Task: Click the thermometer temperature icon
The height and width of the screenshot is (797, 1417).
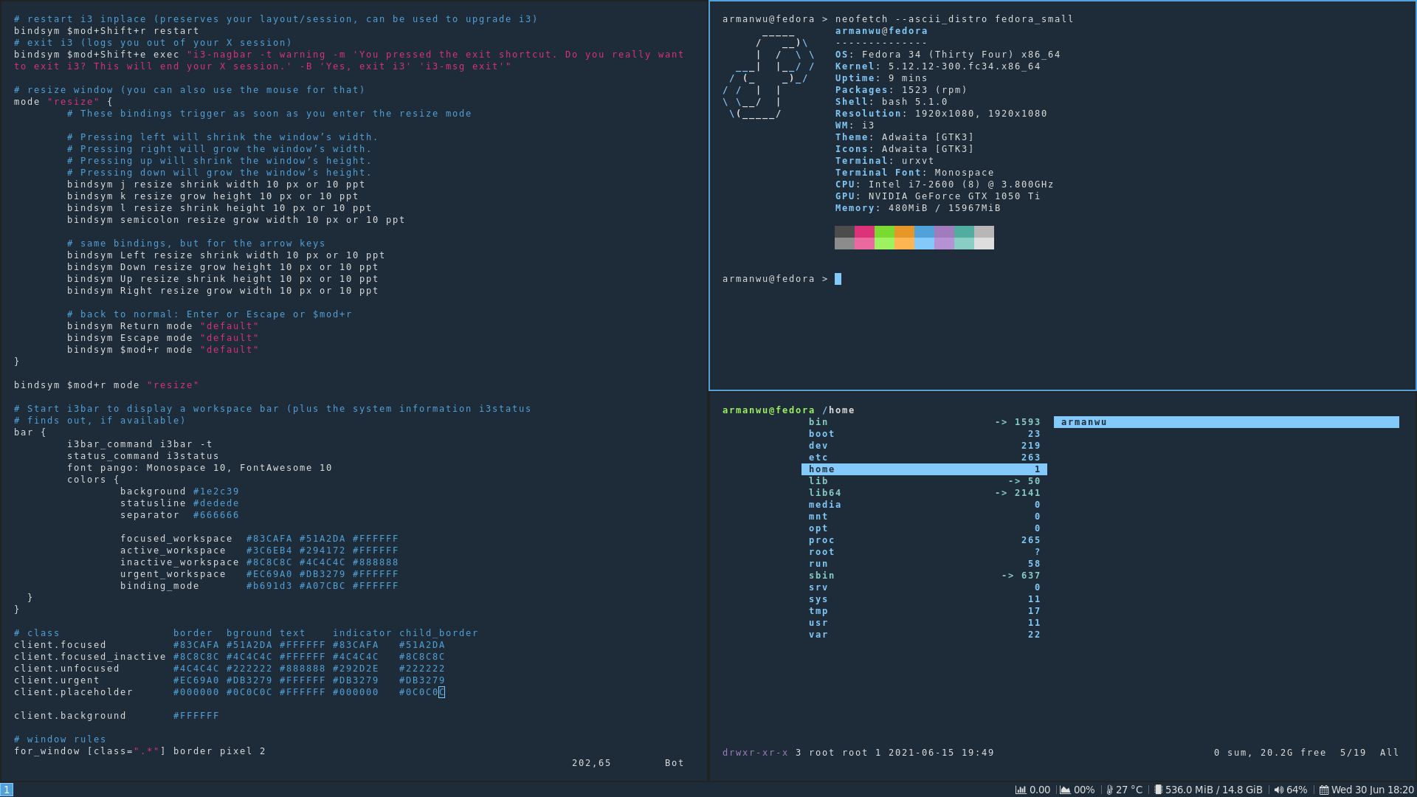Action: pyautogui.click(x=1110, y=790)
